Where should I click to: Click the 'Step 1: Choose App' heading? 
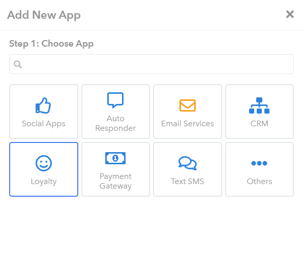pyautogui.click(x=51, y=44)
